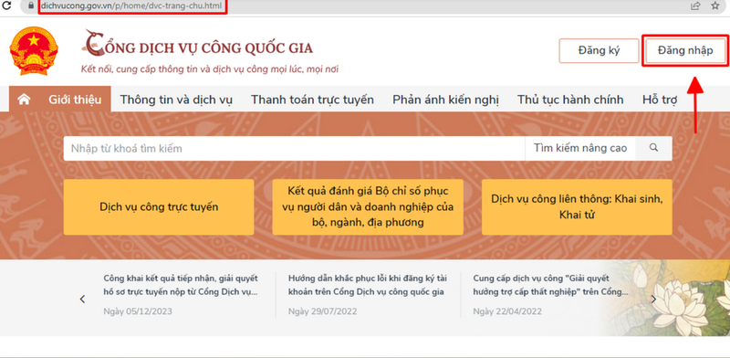Open the Giới thiệu menu

[x=75, y=100]
